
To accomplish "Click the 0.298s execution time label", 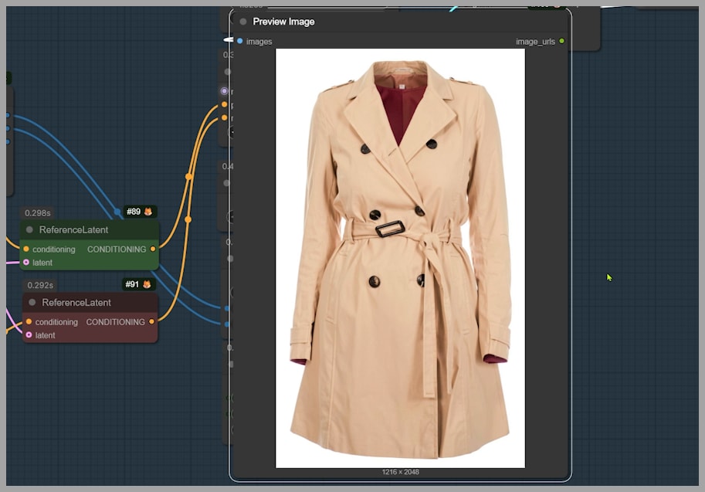I will click(x=37, y=213).
